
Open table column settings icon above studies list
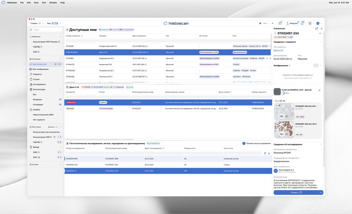point(265,153)
